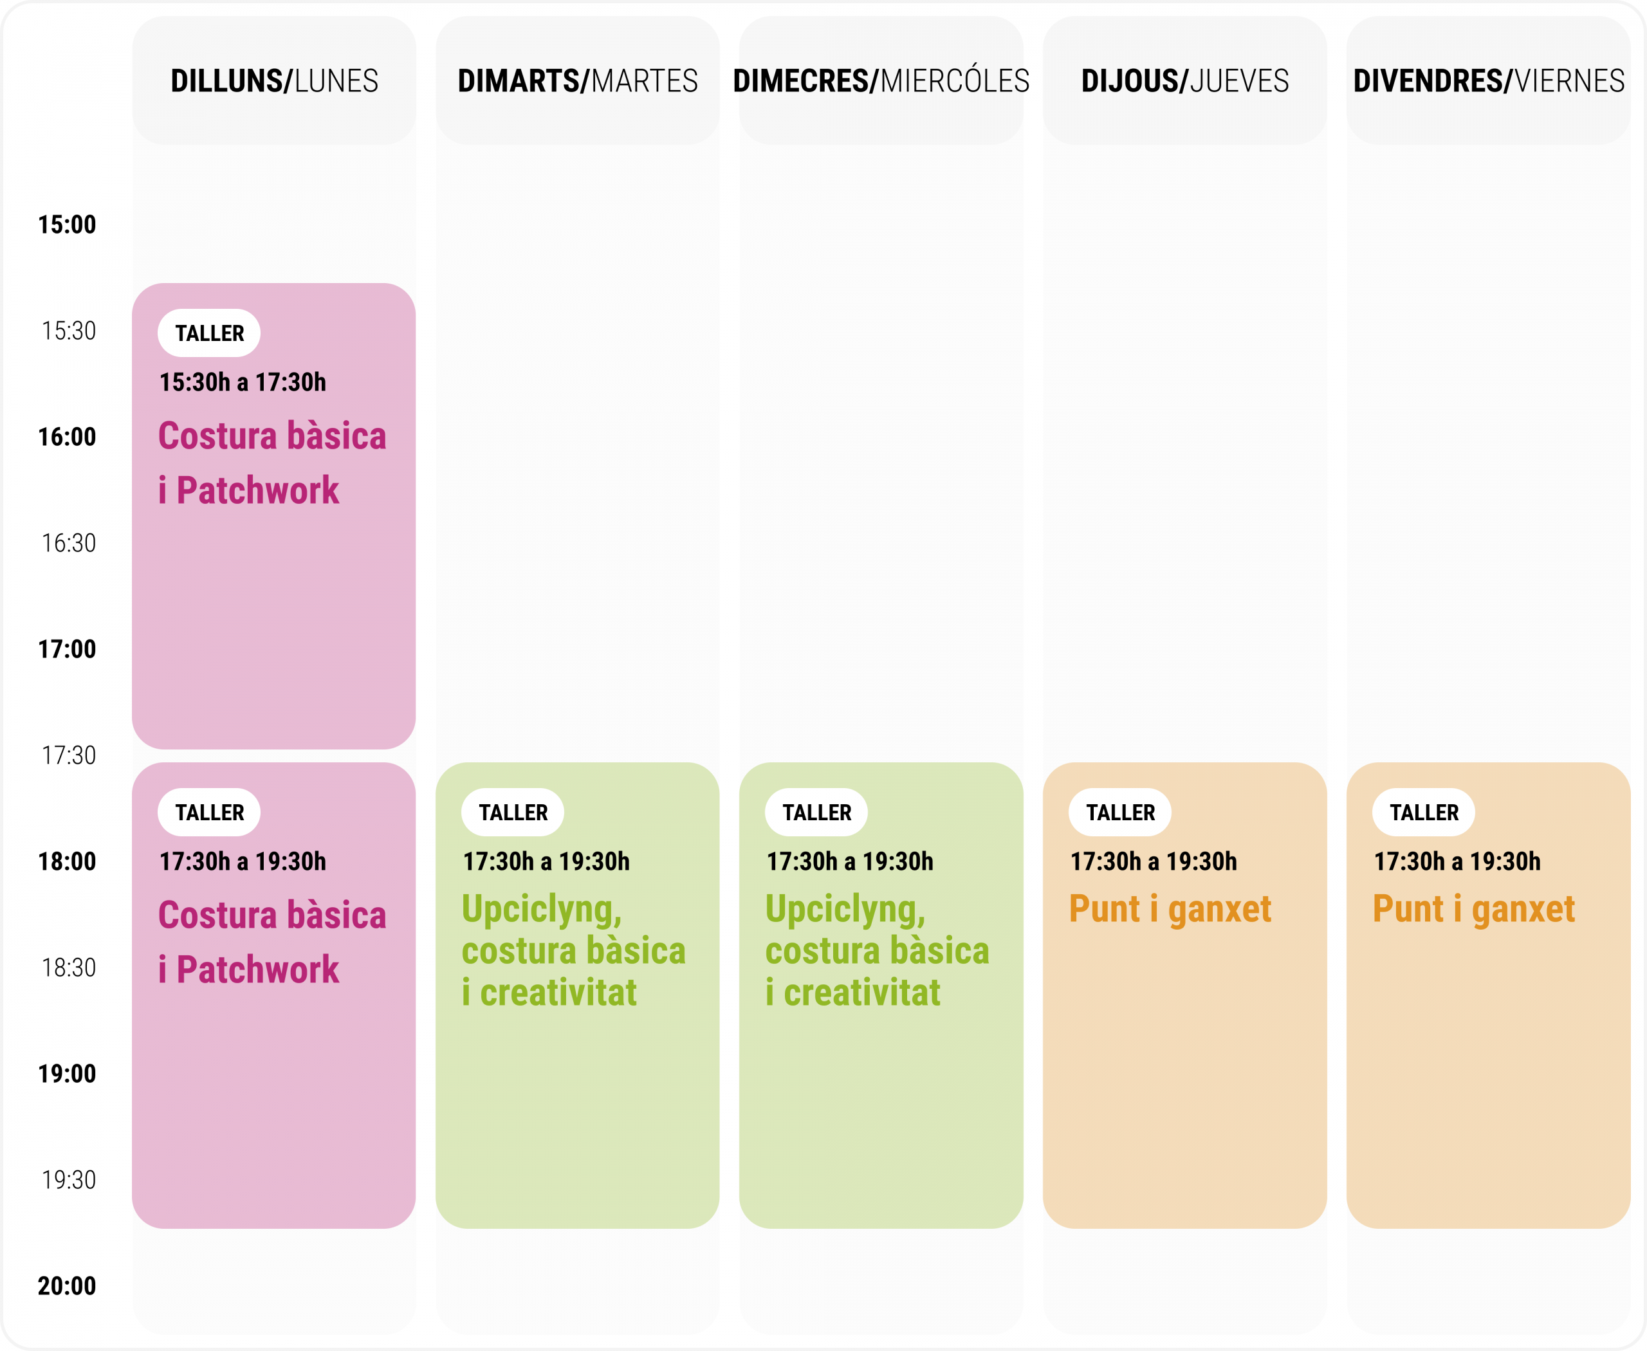Open Friday's Punt i ganxet workshop title

click(x=1473, y=909)
